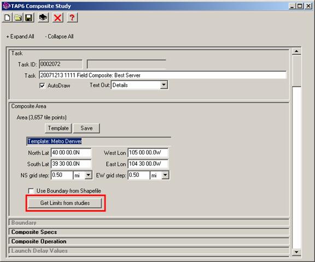Enable Use Boundary from Shapefile
The height and width of the screenshot is (262, 315).
[31, 191]
